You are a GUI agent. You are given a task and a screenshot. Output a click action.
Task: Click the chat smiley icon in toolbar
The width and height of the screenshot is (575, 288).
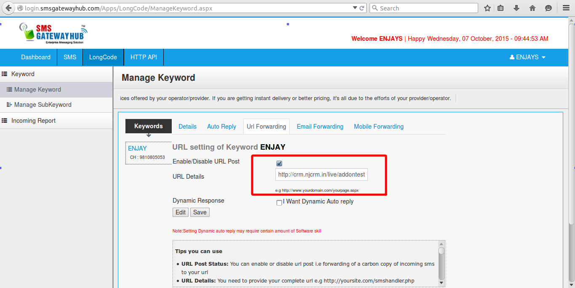[548, 8]
